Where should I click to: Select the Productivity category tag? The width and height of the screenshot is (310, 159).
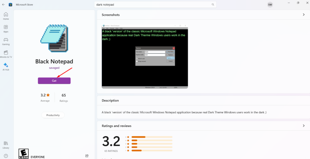[53, 115]
